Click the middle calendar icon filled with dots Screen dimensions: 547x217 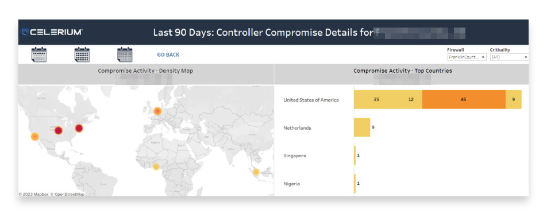coord(82,55)
